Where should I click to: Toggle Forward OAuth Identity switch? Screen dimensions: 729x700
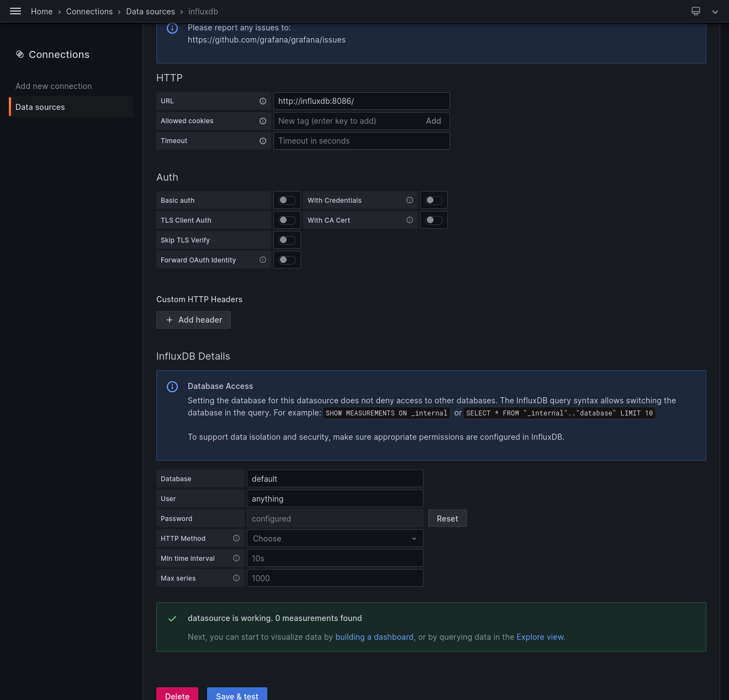coord(287,260)
